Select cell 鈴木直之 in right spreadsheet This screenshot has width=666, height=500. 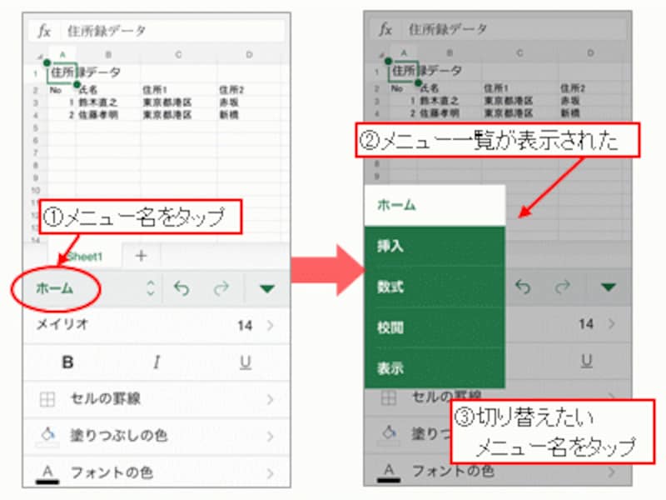(440, 101)
